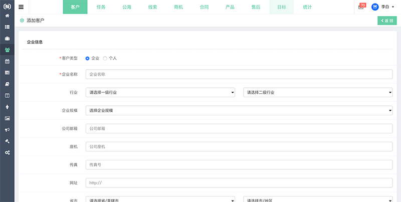Switch to the 合同 tab
Viewport: 401px width, 202px height.
[203, 7]
